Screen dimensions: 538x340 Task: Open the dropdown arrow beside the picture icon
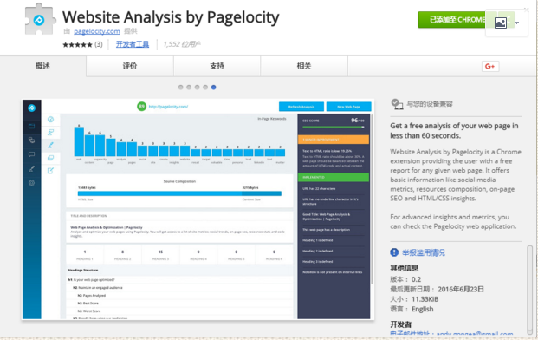point(516,23)
